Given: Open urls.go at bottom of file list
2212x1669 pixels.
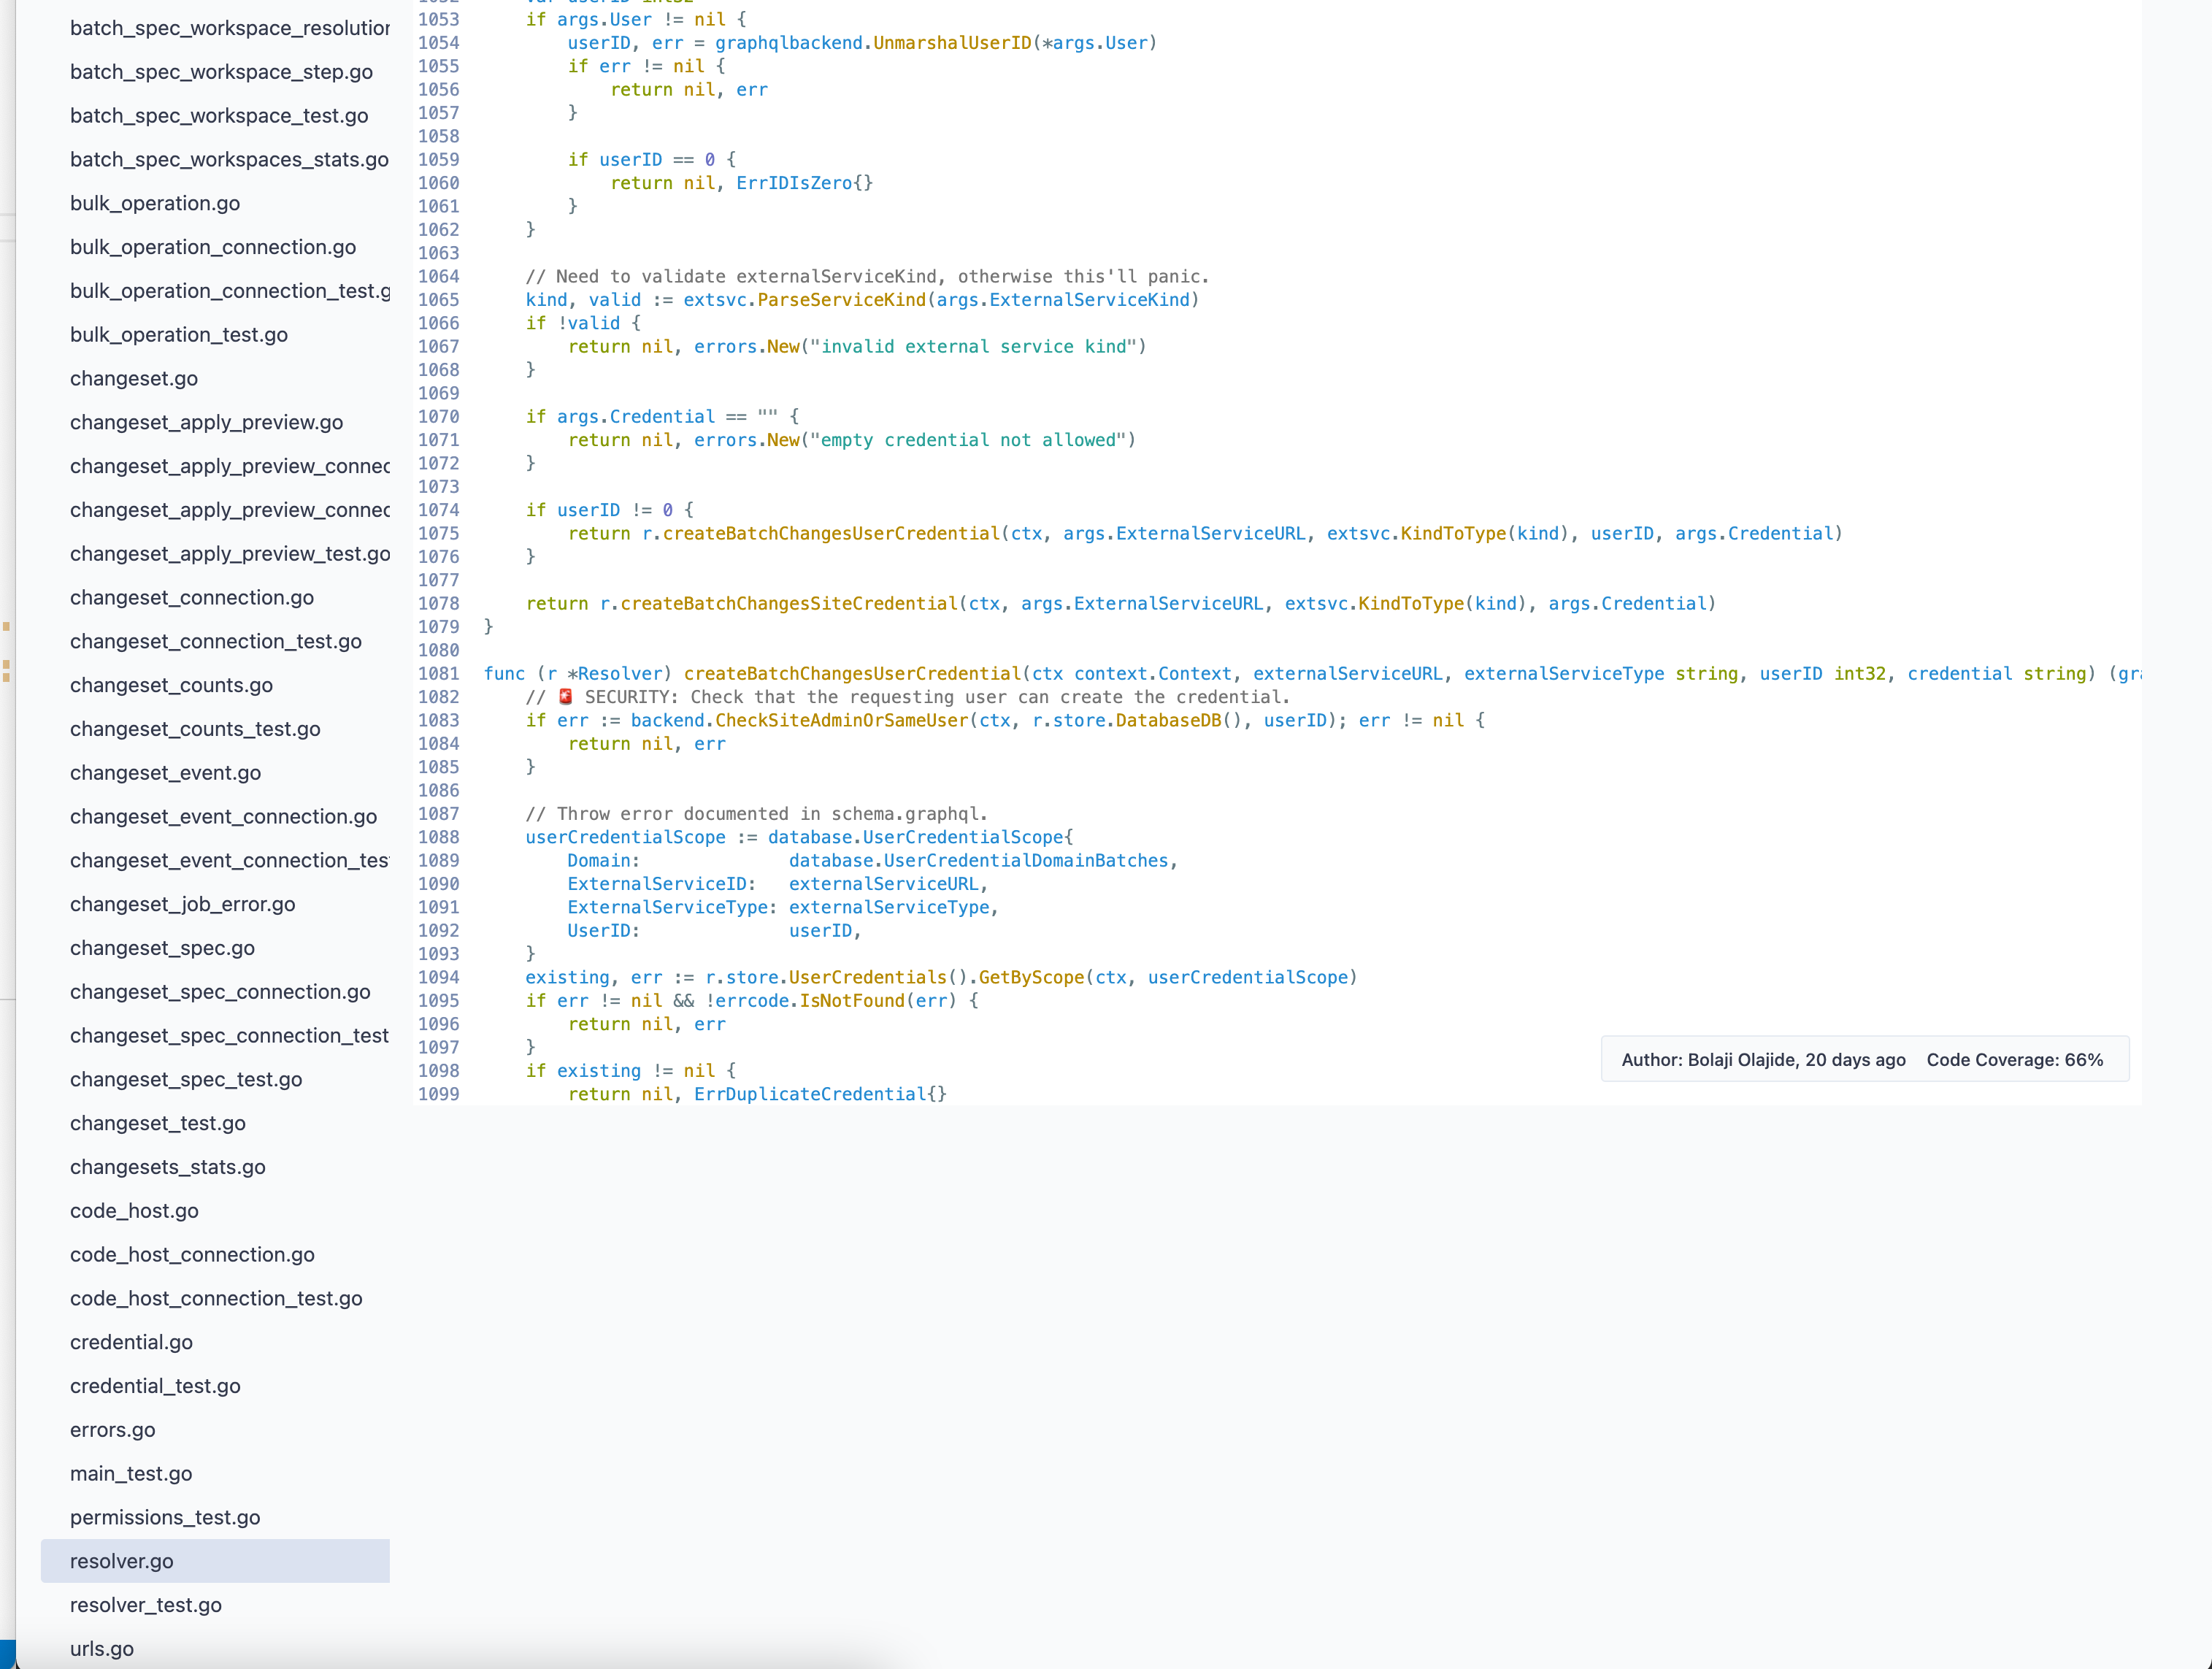Looking at the screenshot, I should point(102,1649).
